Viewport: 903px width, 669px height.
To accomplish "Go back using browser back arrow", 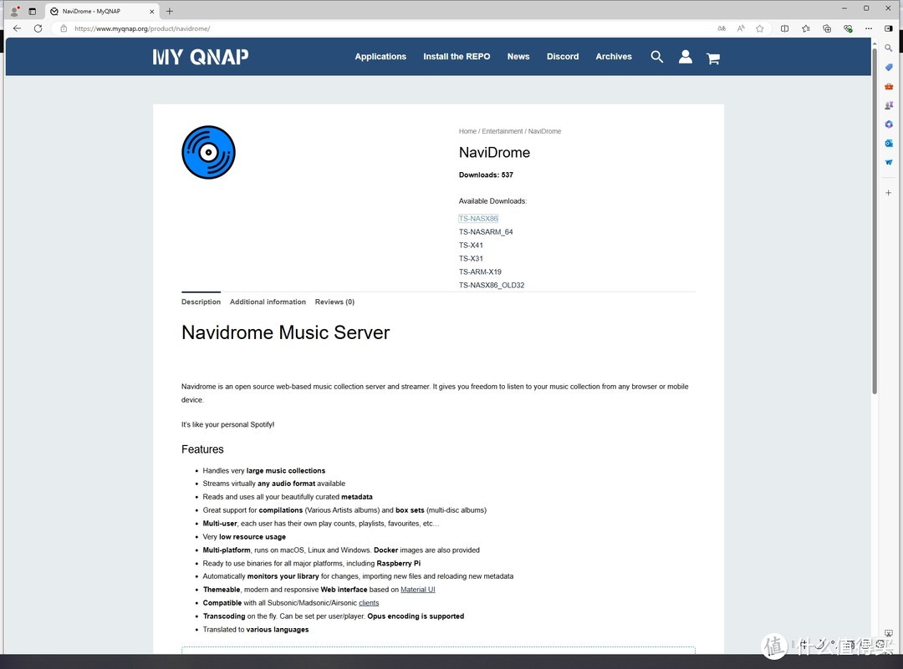I will 17,28.
